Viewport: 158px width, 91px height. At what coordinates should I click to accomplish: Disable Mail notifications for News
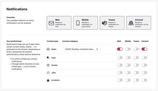tap(120, 49)
